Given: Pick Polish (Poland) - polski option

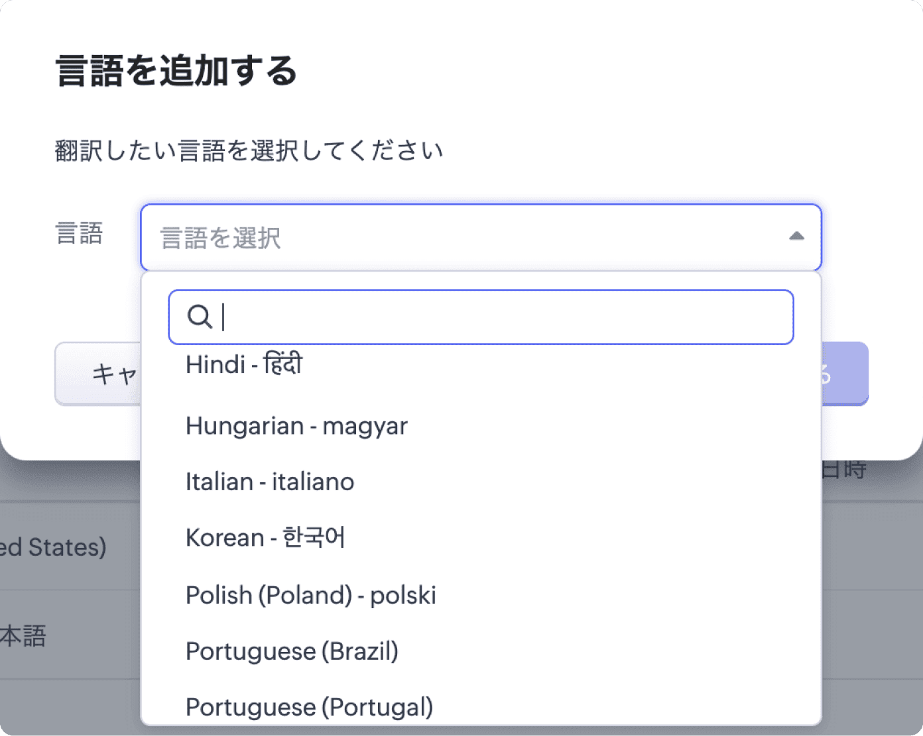Looking at the screenshot, I should point(310,594).
